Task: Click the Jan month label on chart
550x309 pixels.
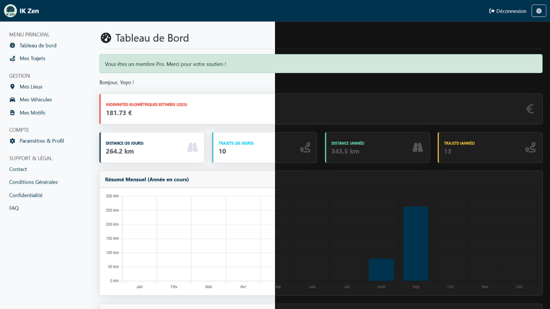Action: [139, 287]
